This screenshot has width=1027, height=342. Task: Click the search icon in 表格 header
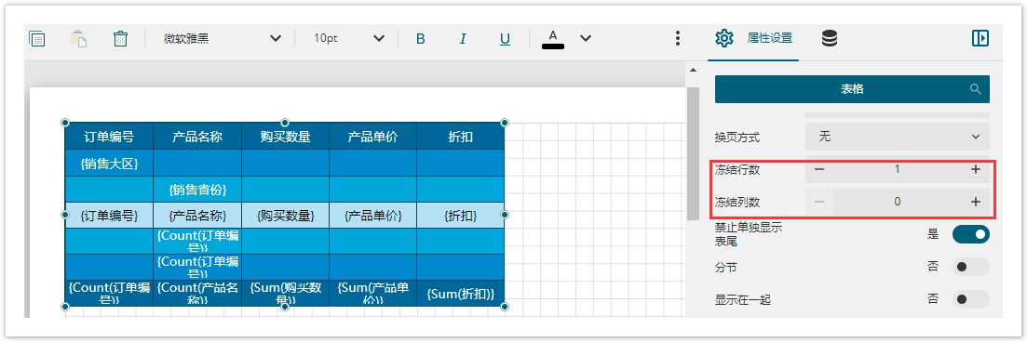975,89
